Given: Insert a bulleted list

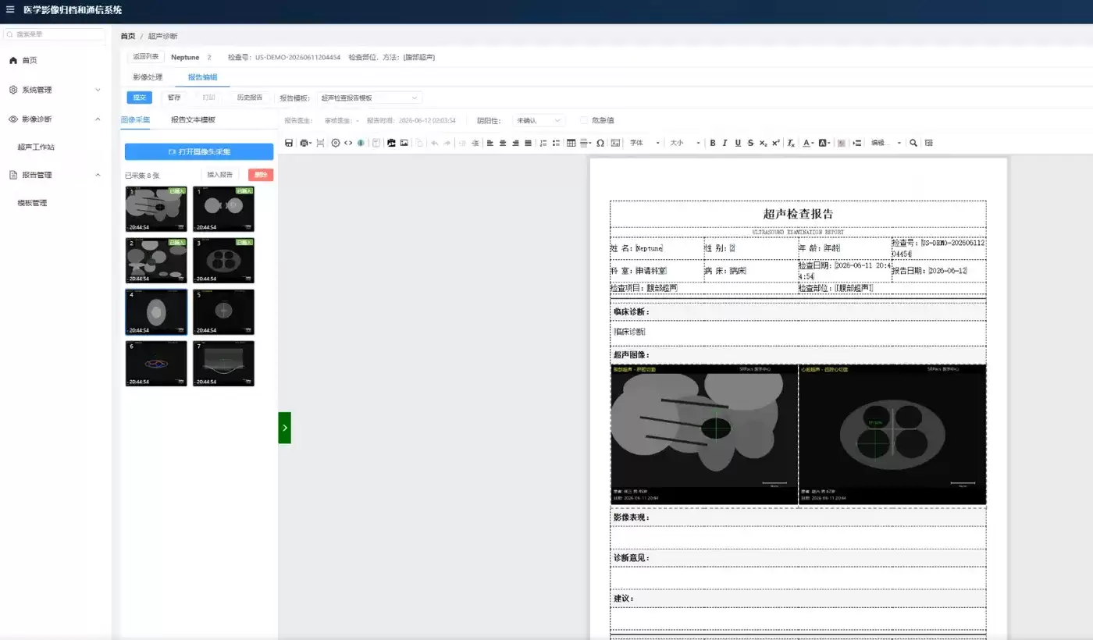Looking at the screenshot, I should coord(557,143).
